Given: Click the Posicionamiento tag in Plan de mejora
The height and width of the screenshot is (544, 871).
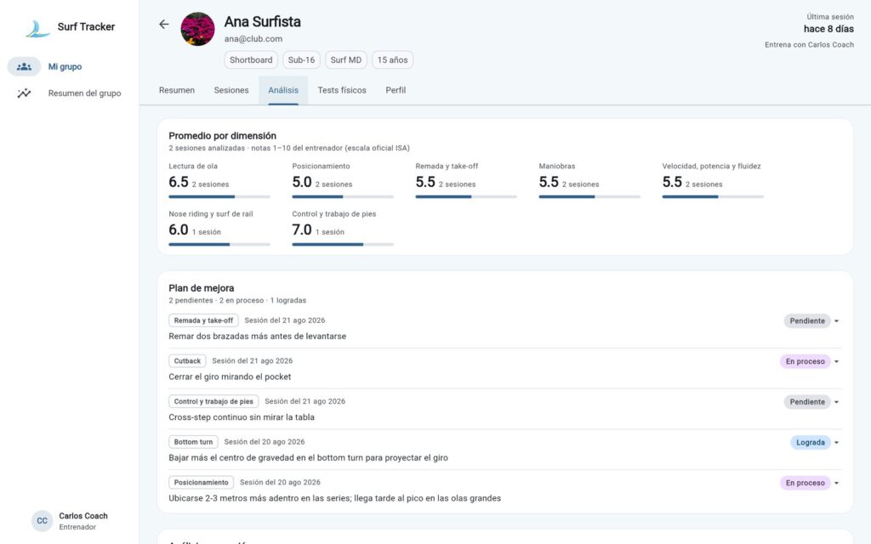Looking at the screenshot, I should point(201,483).
